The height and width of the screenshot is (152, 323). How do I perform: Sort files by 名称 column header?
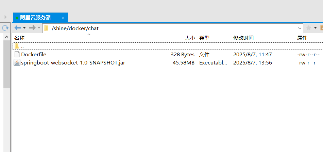tap(20, 38)
